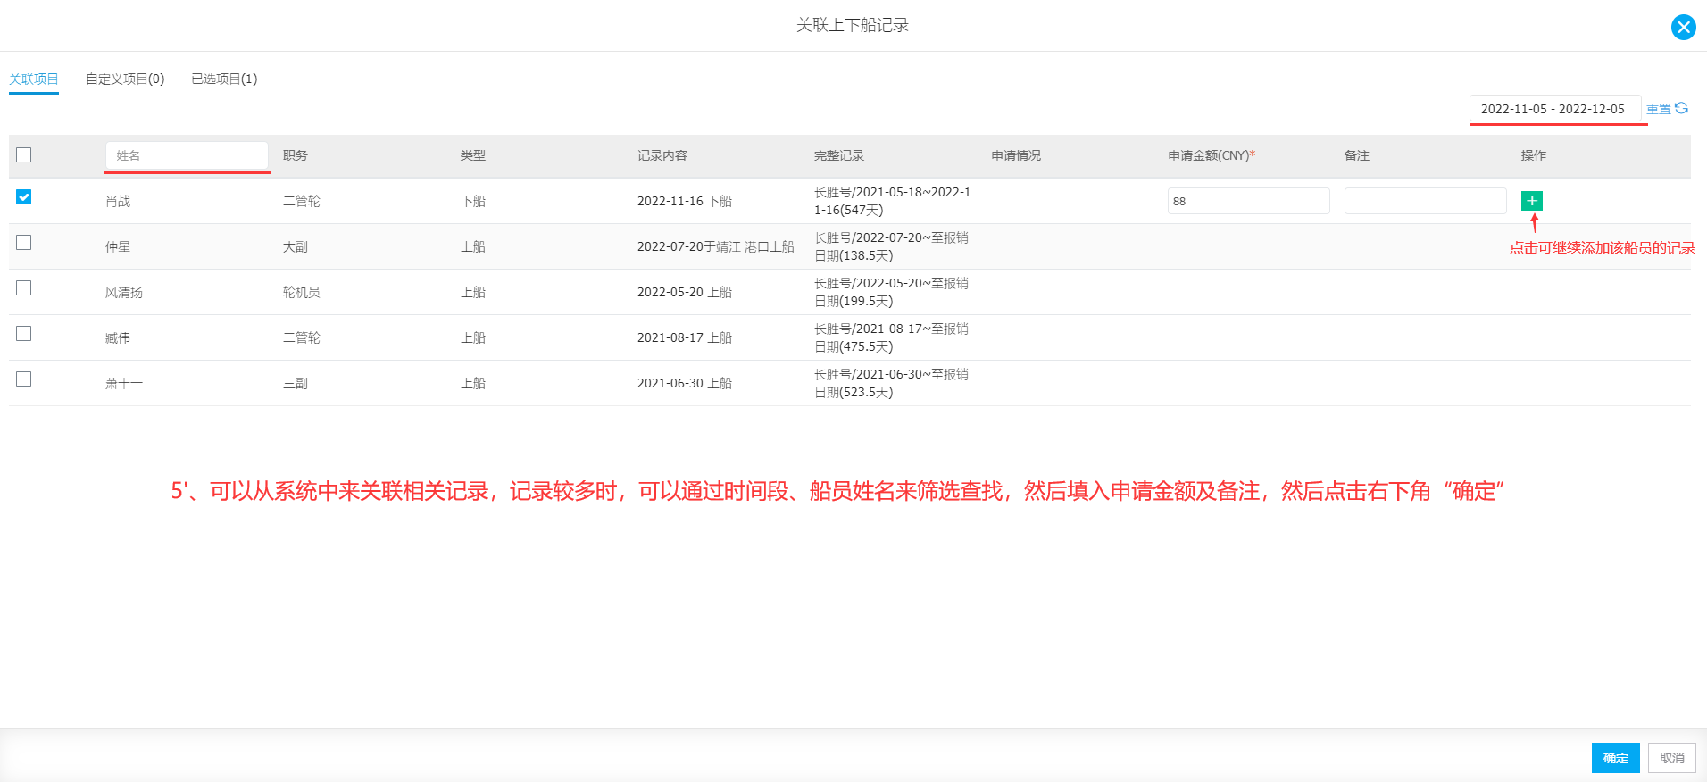This screenshot has width=1707, height=782.
Task: Check the checkbox for 臧伟
Action: 24,334
